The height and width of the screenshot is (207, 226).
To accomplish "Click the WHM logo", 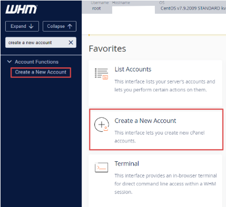I will (x=21, y=9).
